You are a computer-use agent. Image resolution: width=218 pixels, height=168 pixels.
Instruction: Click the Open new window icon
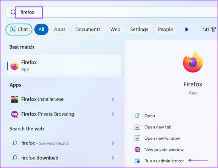tap(137, 138)
